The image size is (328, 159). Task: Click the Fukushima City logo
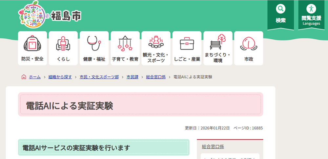49,16
